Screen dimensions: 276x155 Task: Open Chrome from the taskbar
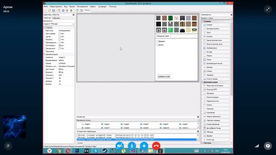pos(59,151)
